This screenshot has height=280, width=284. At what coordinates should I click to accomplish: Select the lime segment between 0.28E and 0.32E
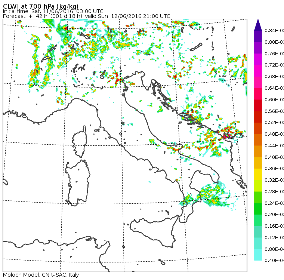click(x=258, y=186)
